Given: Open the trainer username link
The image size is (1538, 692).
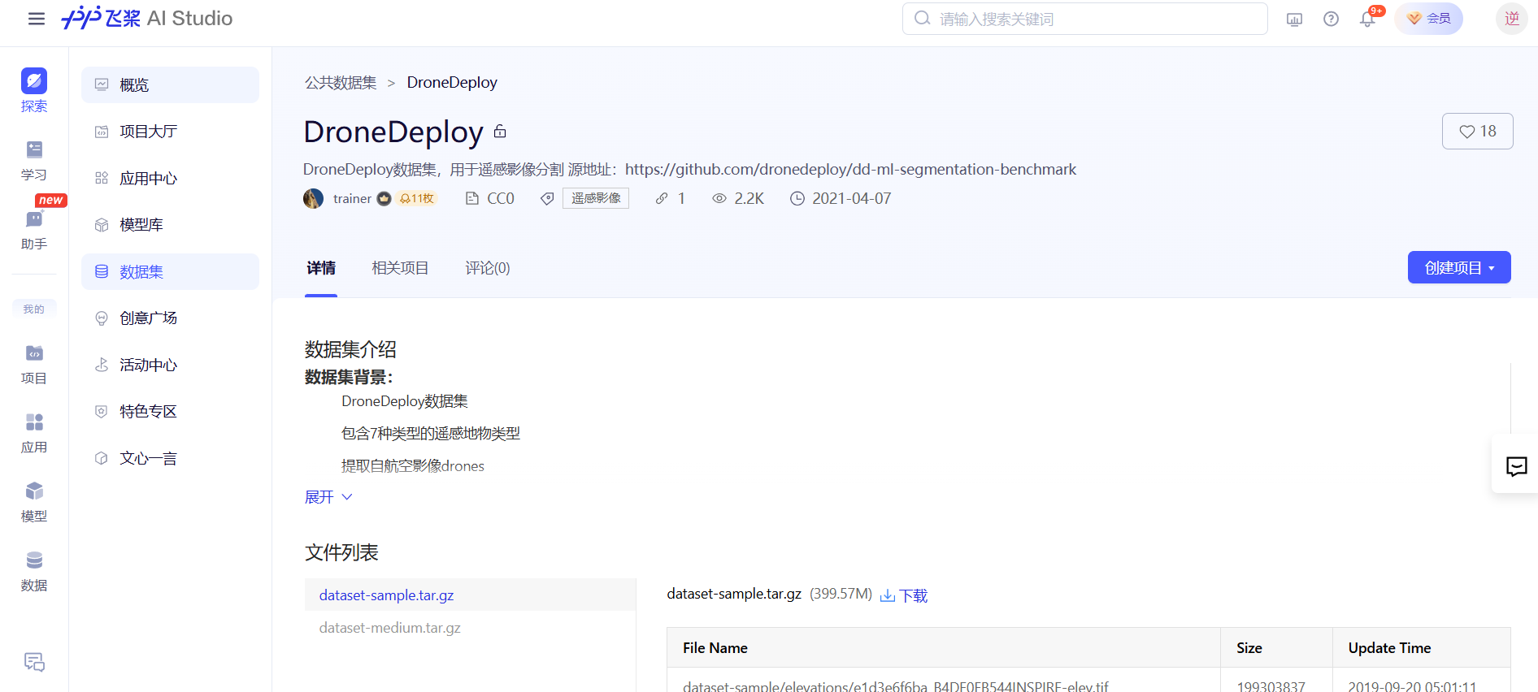Looking at the screenshot, I should [352, 198].
